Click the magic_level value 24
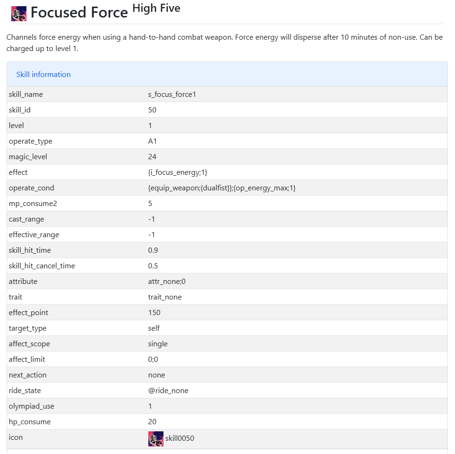This screenshot has width=455, height=454. 152,157
